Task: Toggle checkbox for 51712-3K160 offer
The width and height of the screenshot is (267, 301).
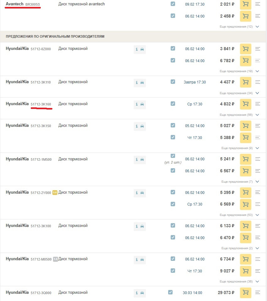Action: pyautogui.click(x=173, y=104)
